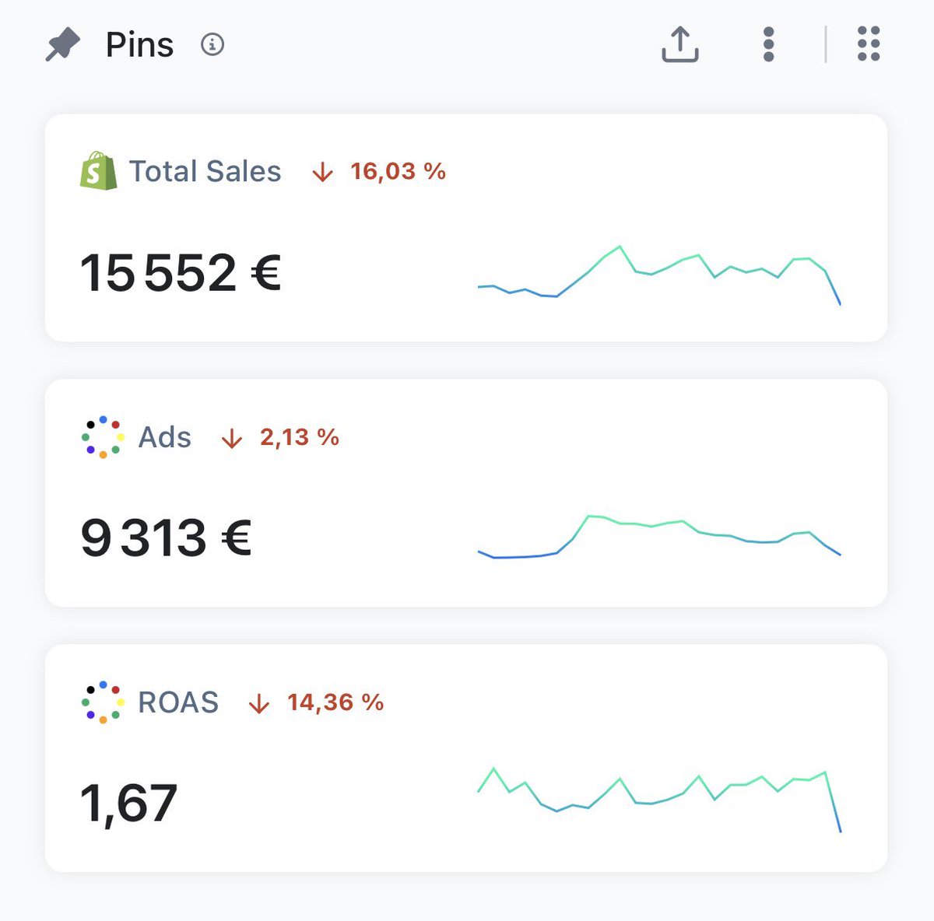Click the Total Sales label
The height and width of the screenshot is (921, 934).
(x=205, y=171)
